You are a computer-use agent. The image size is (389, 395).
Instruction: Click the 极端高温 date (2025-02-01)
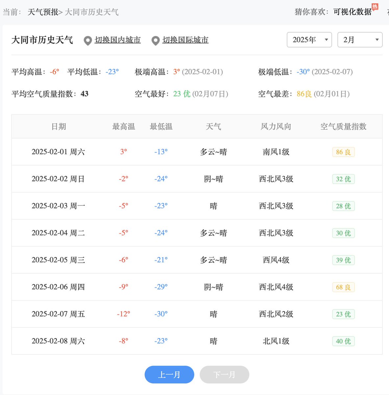pos(203,72)
